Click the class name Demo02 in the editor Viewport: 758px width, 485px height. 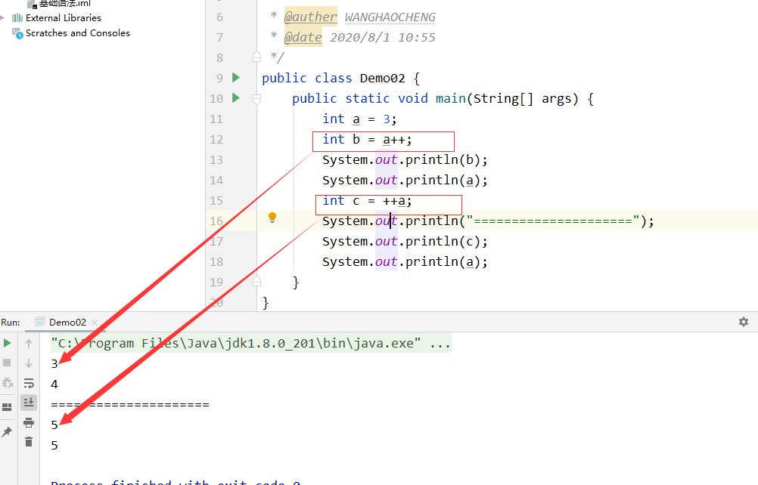point(382,78)
